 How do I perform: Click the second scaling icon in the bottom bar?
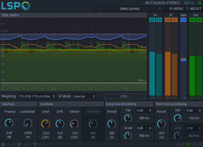(19, 144)
